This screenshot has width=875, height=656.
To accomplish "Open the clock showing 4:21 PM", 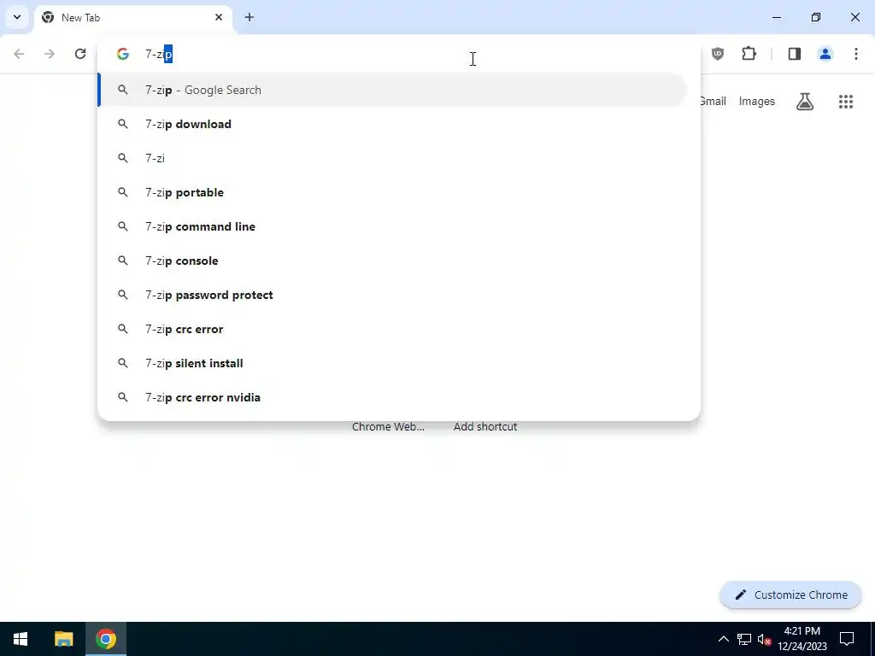I will click(x=802, y=639).
